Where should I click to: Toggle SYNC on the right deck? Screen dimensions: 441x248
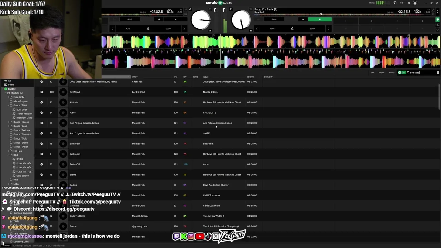(274, 19)
